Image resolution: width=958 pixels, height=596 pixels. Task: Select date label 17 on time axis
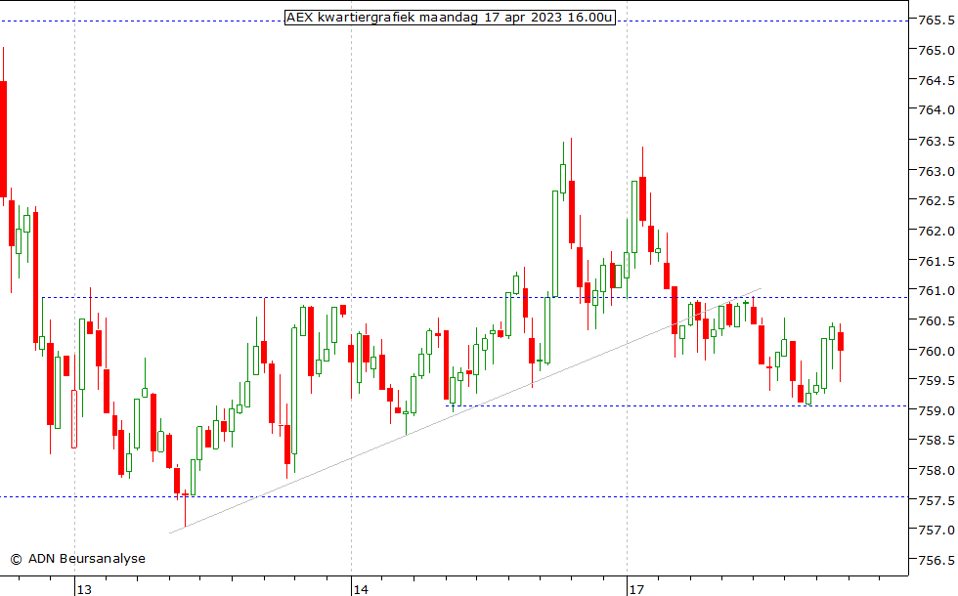tap(636, 589)
